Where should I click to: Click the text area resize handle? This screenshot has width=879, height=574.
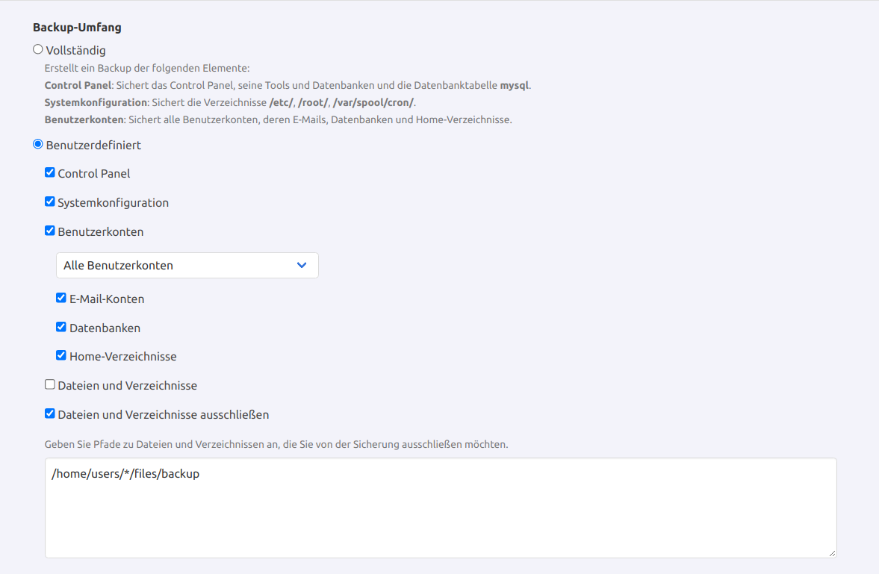(832, 553)
